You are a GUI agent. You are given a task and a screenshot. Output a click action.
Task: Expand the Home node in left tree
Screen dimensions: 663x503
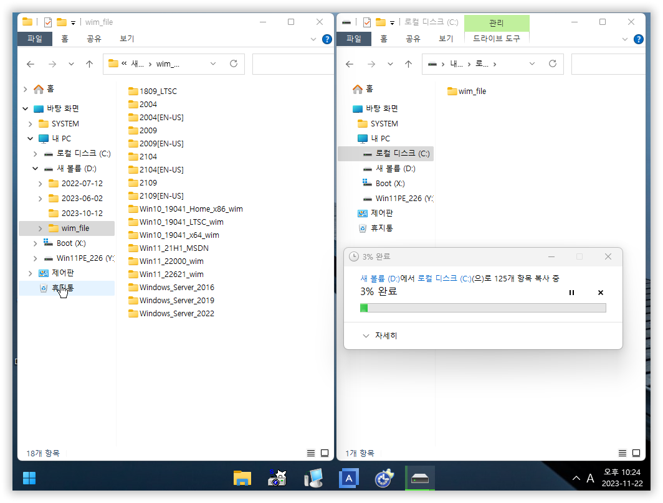click(26, 89)
